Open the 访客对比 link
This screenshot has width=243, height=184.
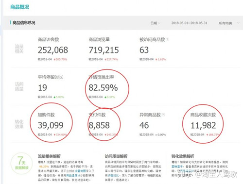click(x=113, y=175)
